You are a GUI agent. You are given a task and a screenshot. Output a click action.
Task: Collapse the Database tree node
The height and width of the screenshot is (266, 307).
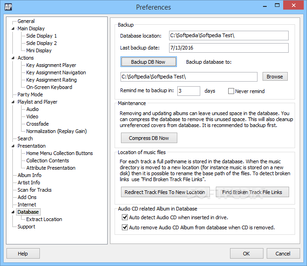pos(13,212)
